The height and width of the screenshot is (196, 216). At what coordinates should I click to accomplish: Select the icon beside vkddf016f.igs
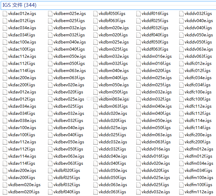tap(139, 14)
